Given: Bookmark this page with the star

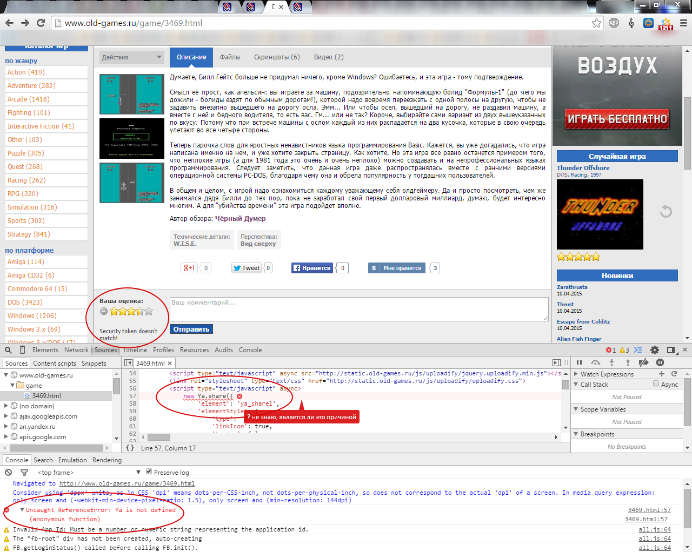Looking at the screenshot, I should tap(596, 23).
